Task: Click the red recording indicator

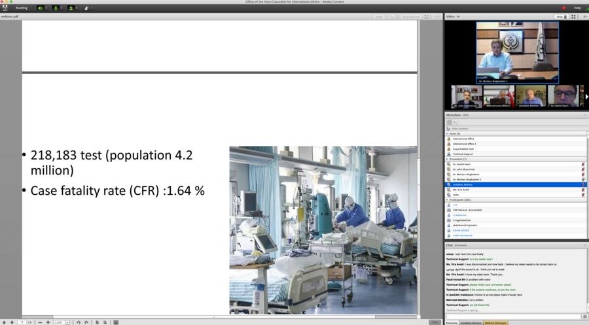Action: [563, 8]
